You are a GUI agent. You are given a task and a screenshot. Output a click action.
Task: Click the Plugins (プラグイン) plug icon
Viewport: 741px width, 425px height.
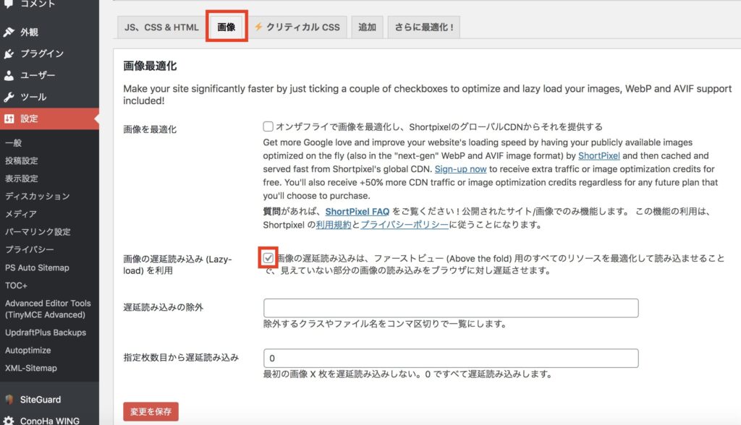[x=9, y=53]
